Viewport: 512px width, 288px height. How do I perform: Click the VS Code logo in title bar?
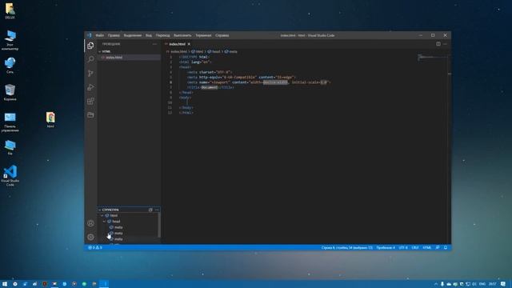pos(89,35)
